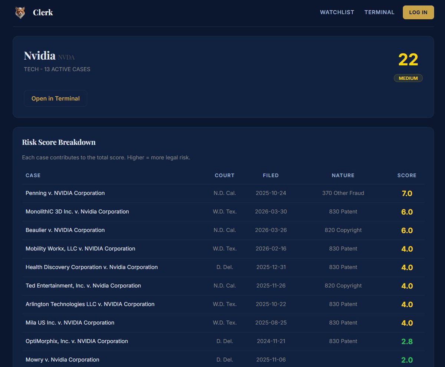Image resolution: width=445 pixels, height=367 pixels.
Task: Click the 6.0 score in MonolithIC row
Action: 407,212
